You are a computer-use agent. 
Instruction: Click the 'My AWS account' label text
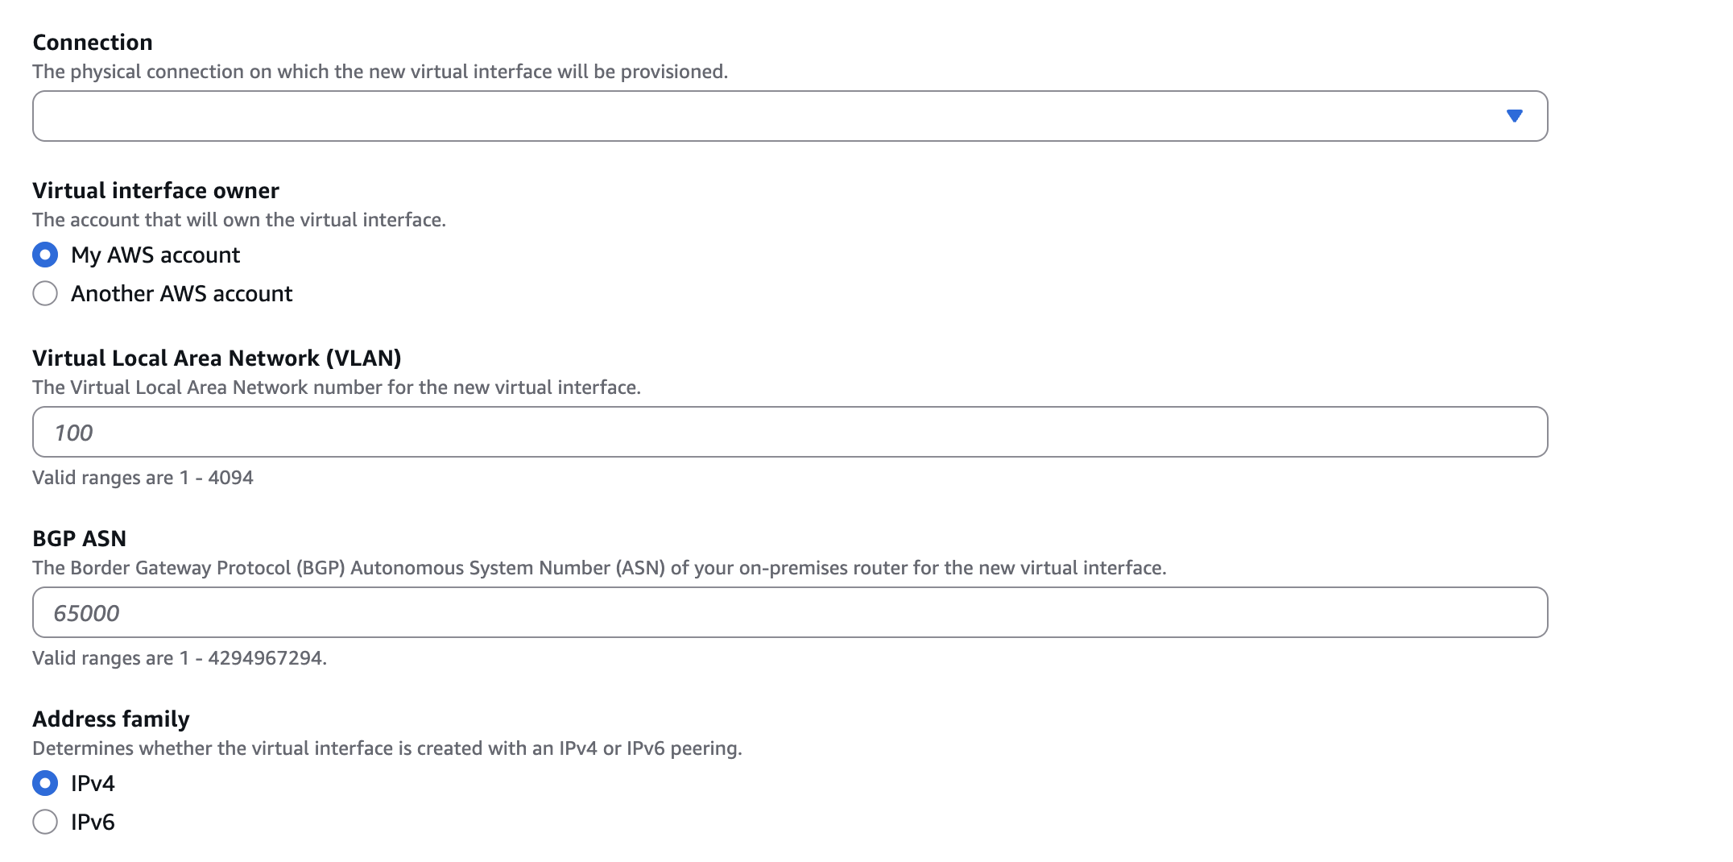click(155, 255)
